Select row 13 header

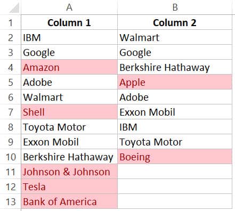[x=11, y=201]
